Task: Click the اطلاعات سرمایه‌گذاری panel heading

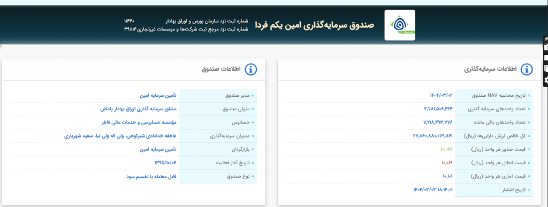Action: click(490, 70)
